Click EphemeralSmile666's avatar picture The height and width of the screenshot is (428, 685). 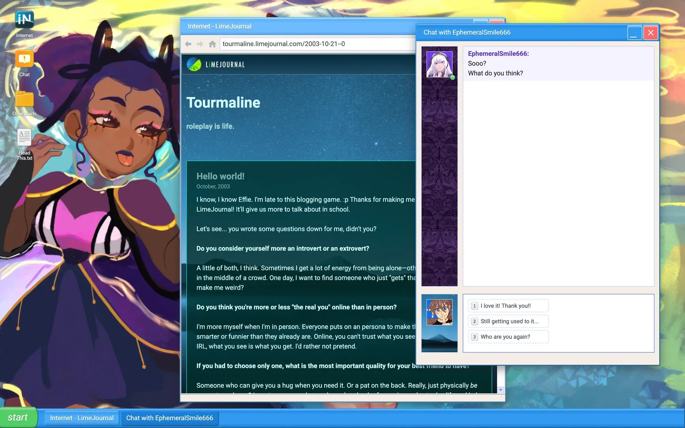[439, 64]
